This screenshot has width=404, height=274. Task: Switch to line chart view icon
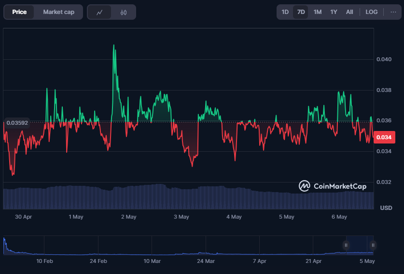(99, 12)
